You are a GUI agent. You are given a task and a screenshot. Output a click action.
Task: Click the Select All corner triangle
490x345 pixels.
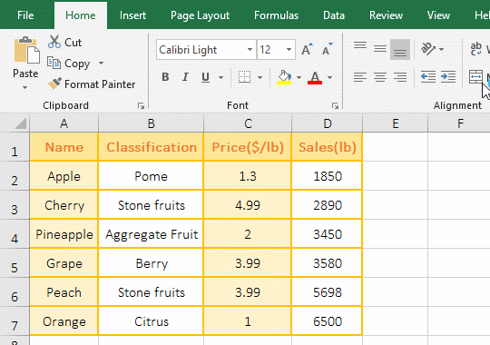[x=21, y=123]
